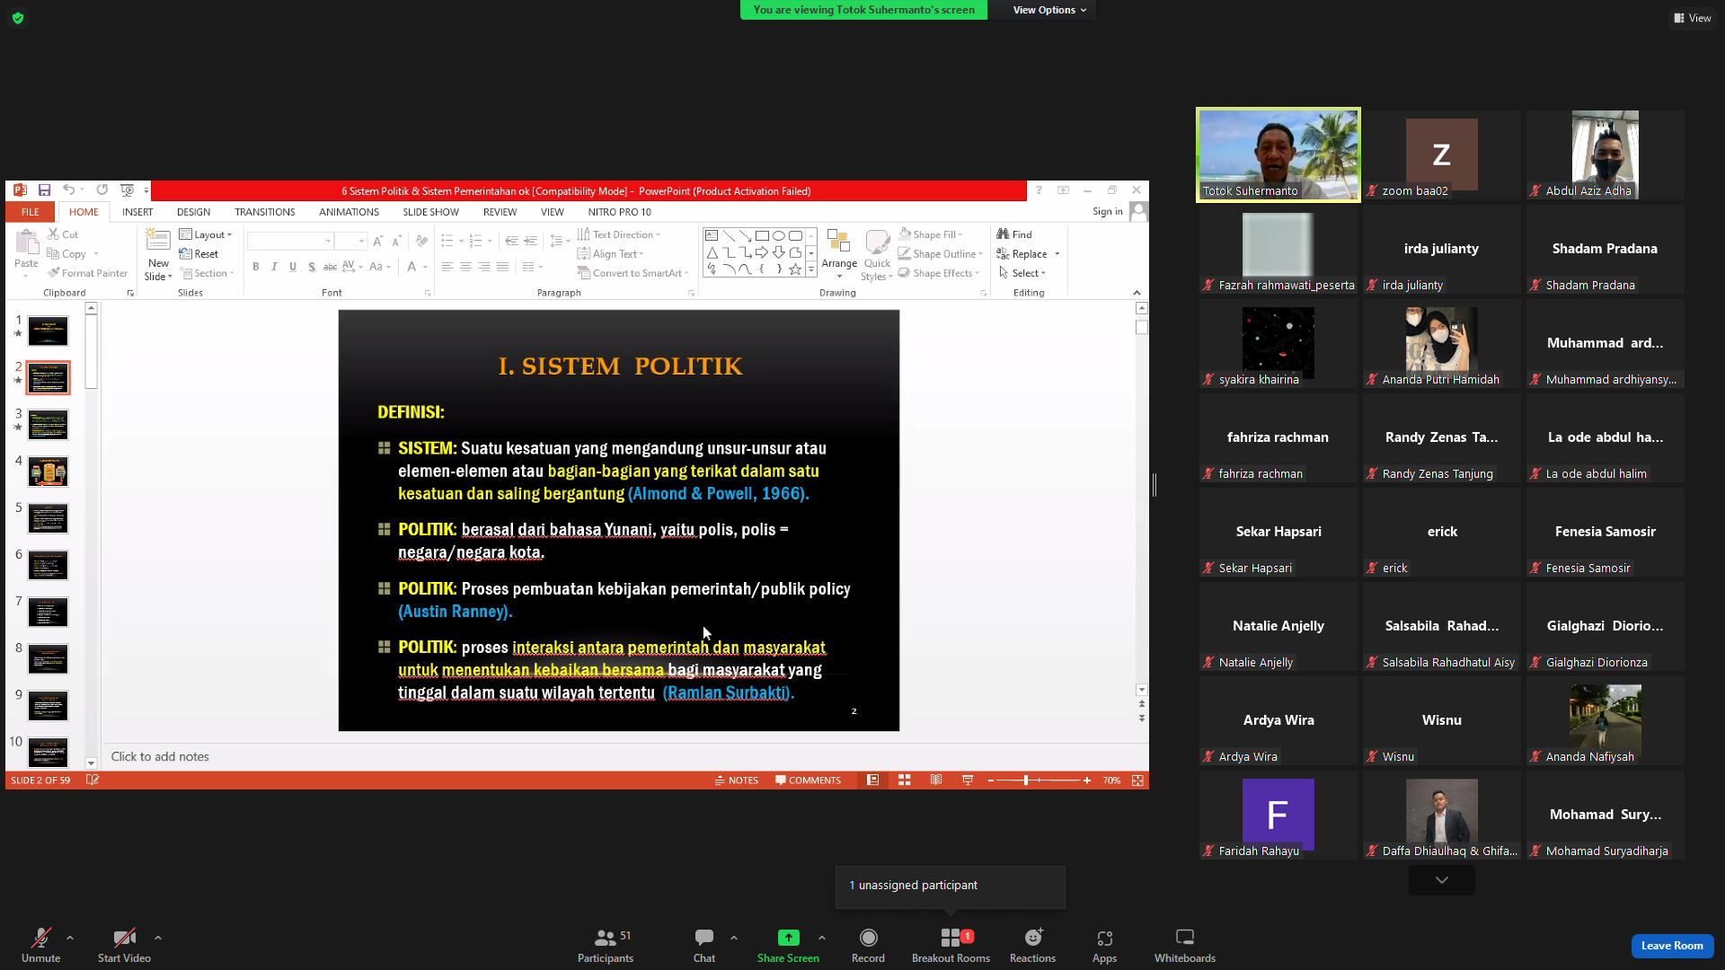The height and width of the screenshot is (970, 1725).
Task: Click the Undo arrow in PowerPoint
Action: click(x=68, y=190)
